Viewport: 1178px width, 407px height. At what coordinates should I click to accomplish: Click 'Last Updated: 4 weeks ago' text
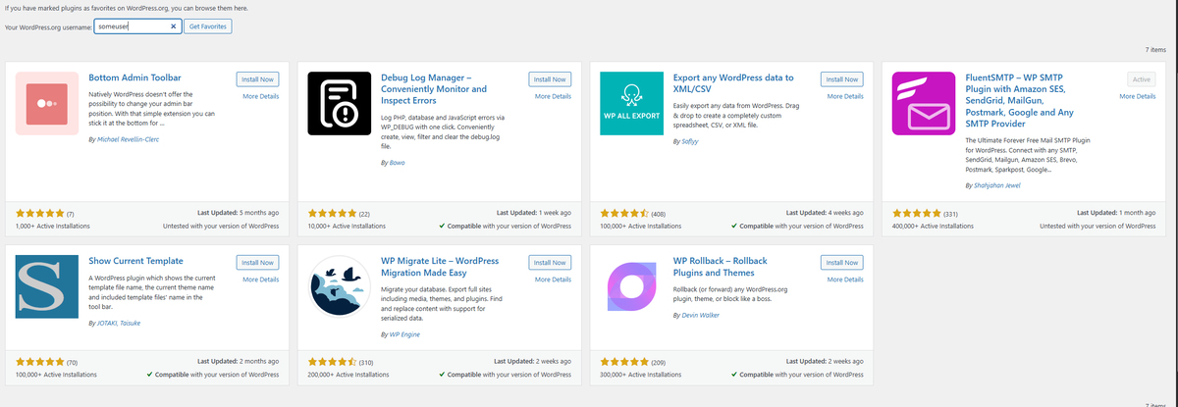[x=825, y=212]
